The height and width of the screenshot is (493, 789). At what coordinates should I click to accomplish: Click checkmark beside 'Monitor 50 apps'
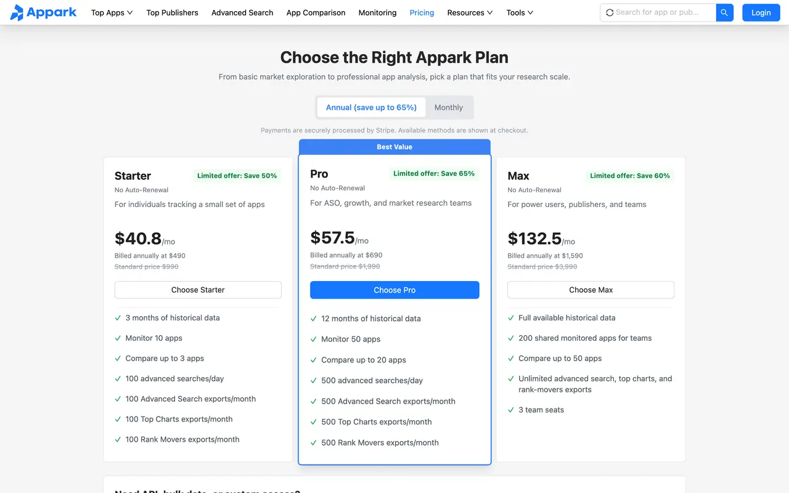coord(314,340)
